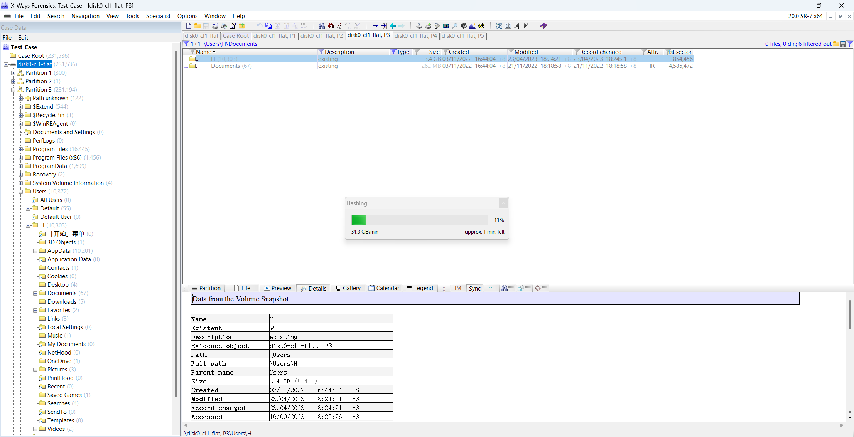Image resolution: width=854 pixels, height=437 pixels.
Task: Switch to the disk0-cl1-flat, P5 tab
Action: click(x=462, y=36)
